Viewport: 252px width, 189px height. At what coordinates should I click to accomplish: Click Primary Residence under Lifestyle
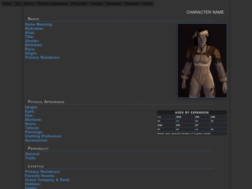[42, 172]
